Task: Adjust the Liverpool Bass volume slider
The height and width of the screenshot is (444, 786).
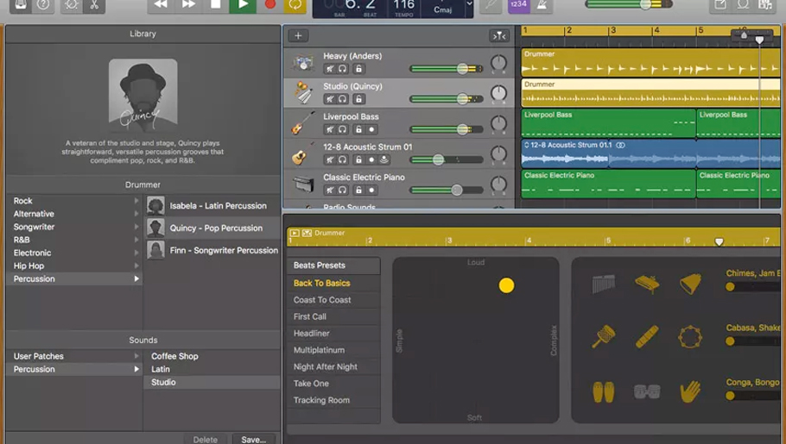Action: 463,129
